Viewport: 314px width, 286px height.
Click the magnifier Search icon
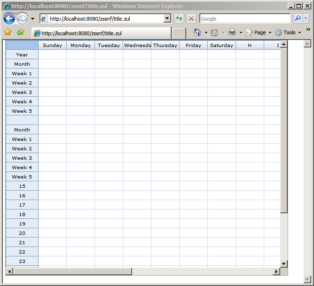coord(298,19)
